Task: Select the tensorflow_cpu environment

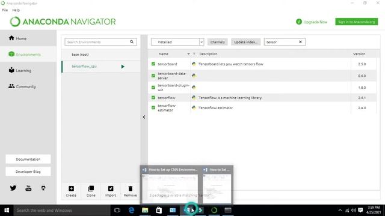Action: [x=101, y=67]
